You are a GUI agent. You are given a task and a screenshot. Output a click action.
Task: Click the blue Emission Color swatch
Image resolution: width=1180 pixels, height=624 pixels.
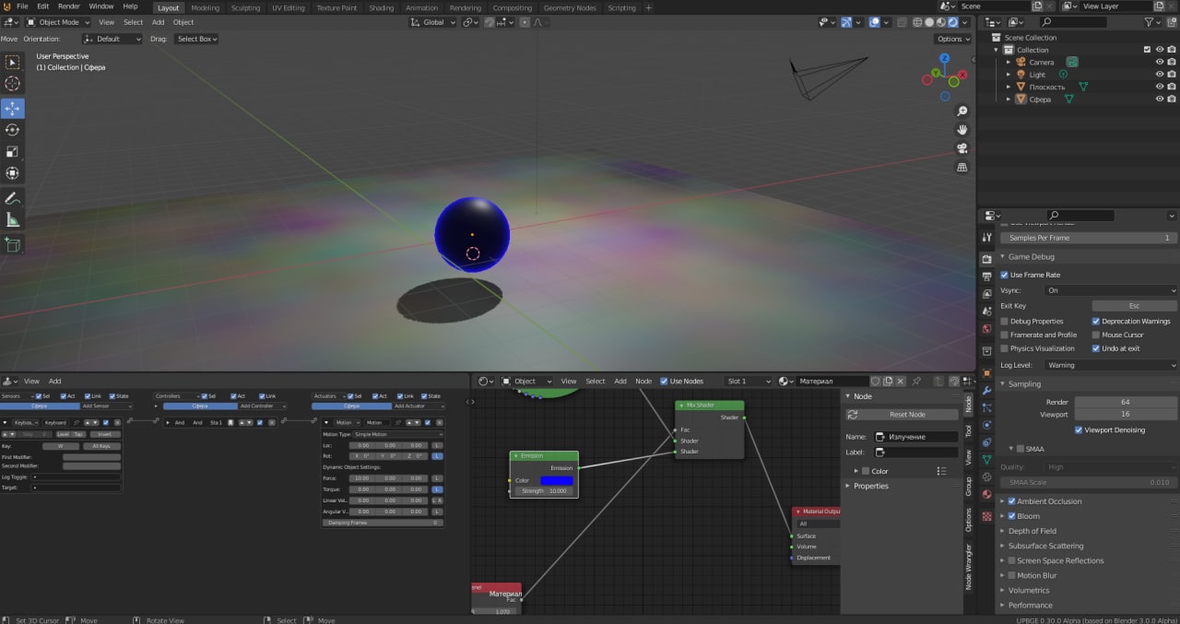(557, 480)
